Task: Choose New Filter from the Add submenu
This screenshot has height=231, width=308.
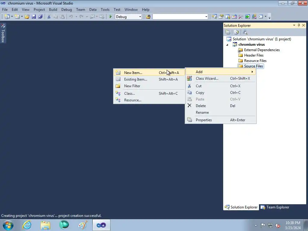Action: [x=149, y=86]
